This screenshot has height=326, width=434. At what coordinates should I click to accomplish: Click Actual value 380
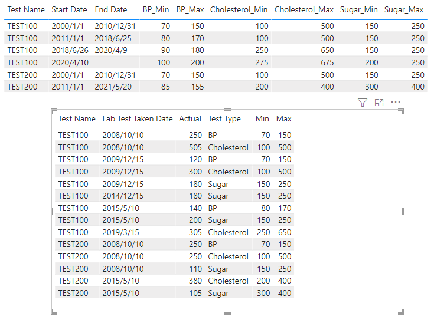coord(195,281)
